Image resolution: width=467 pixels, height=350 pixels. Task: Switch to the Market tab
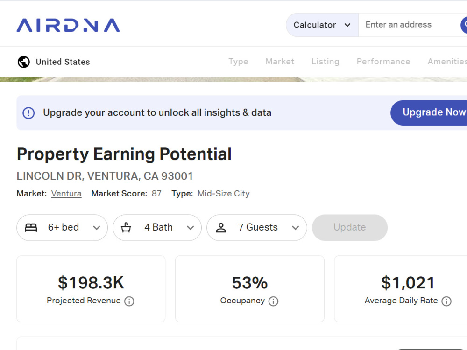click(x=280, y=62)
